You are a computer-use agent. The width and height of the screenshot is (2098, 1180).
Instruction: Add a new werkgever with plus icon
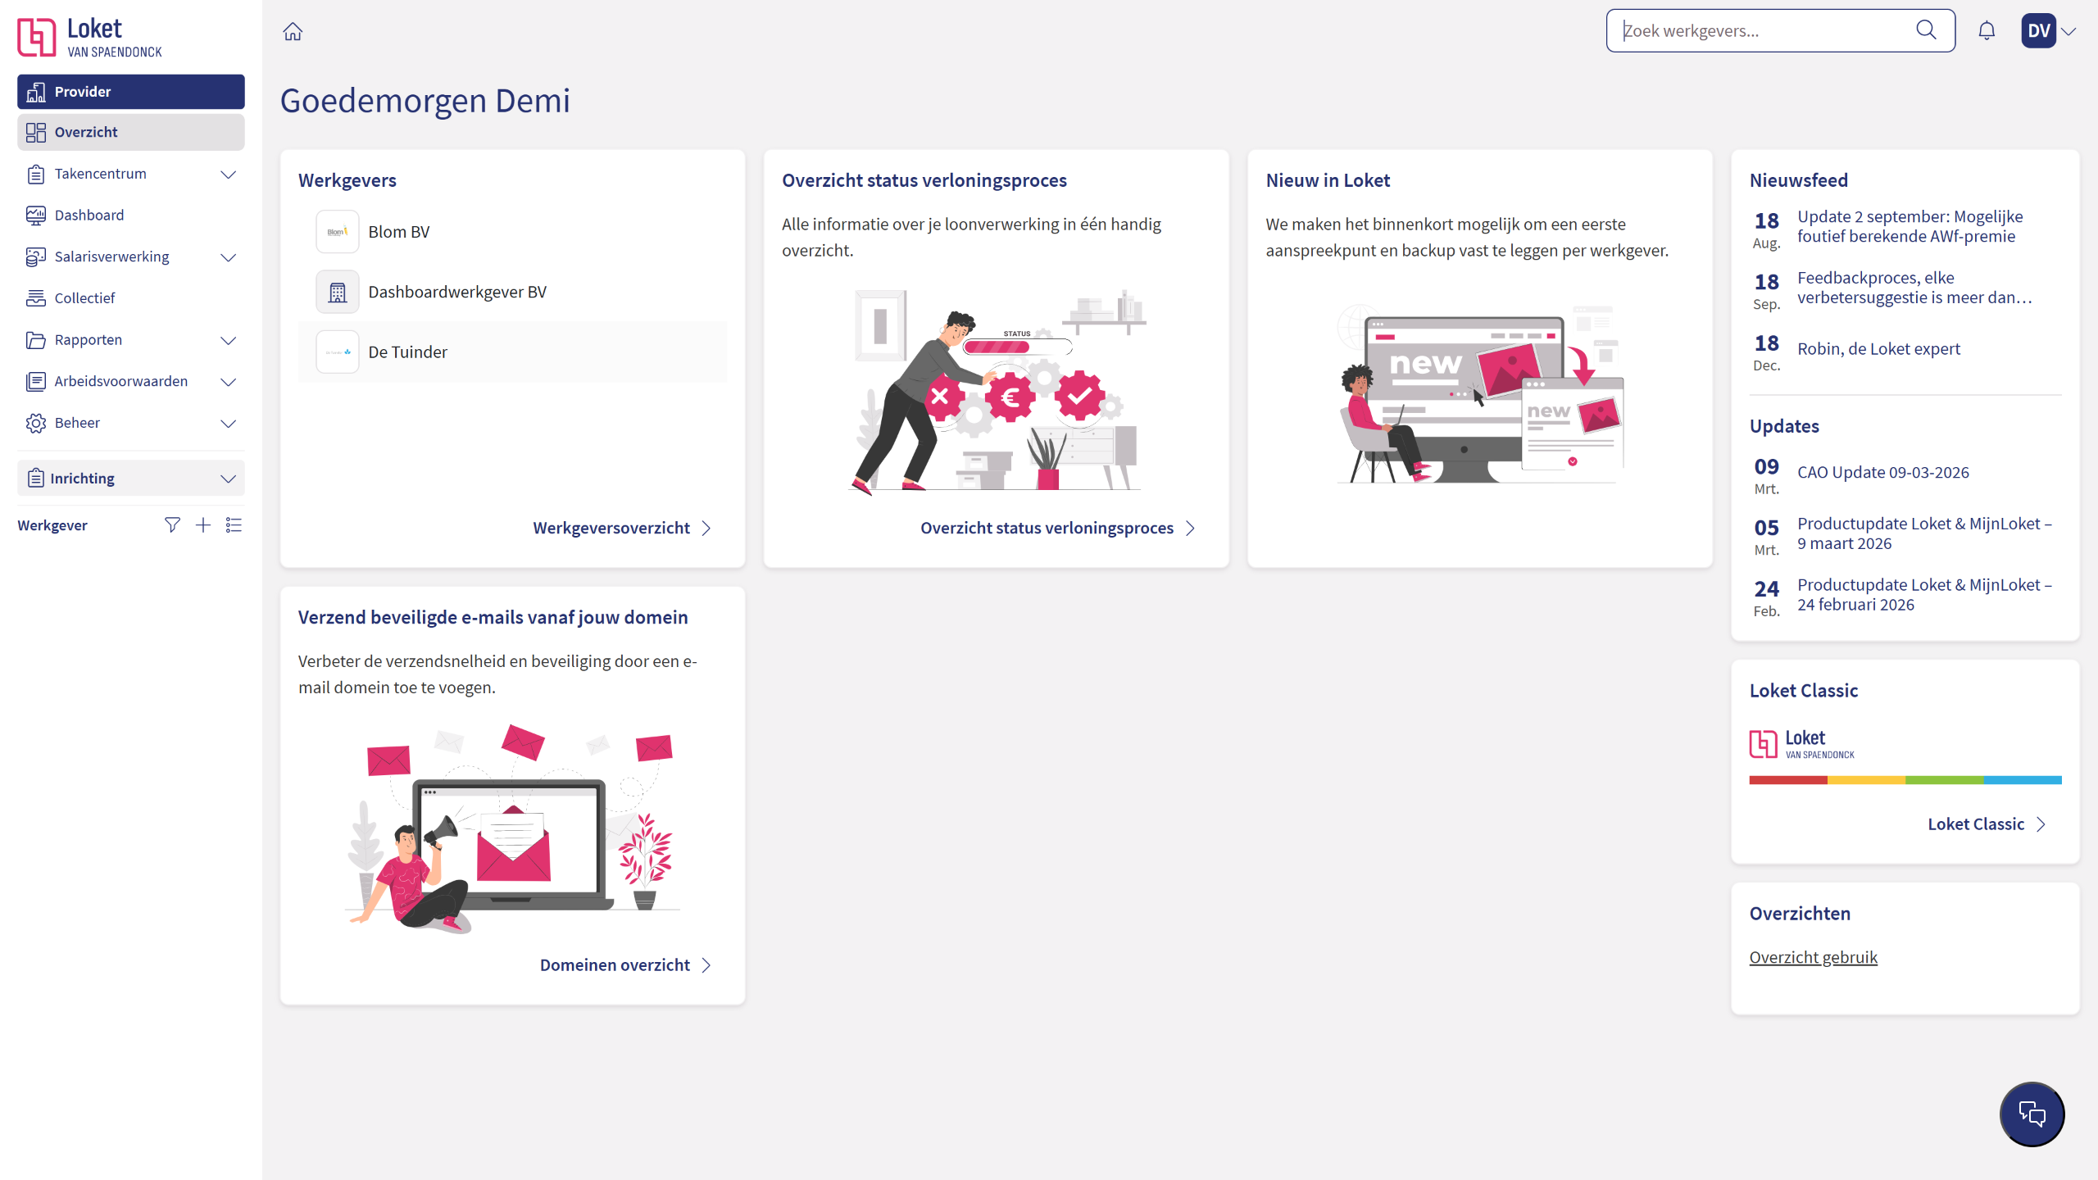(203, 525)
